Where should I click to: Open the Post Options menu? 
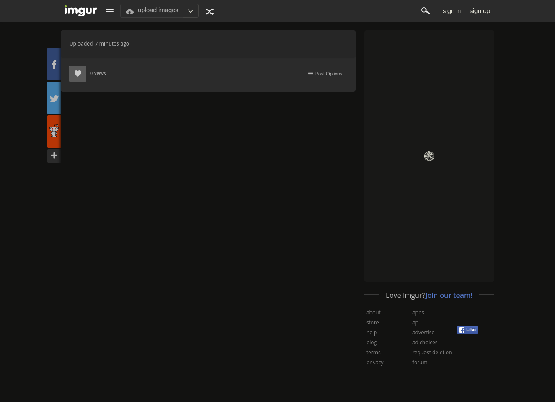coord(325,74)
